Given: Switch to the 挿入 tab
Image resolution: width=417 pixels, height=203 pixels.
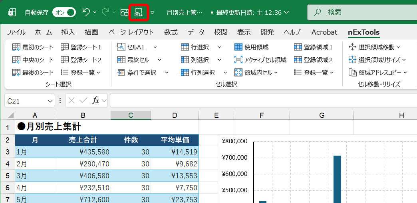Looking at the screenshot, I should pyautogui.click(x=68, y=32).
